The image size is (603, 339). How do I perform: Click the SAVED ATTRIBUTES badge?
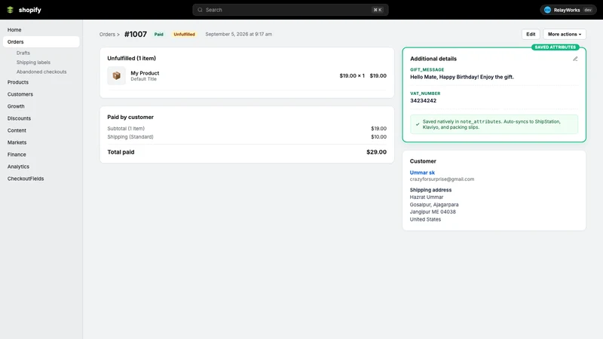coord(555,47)
